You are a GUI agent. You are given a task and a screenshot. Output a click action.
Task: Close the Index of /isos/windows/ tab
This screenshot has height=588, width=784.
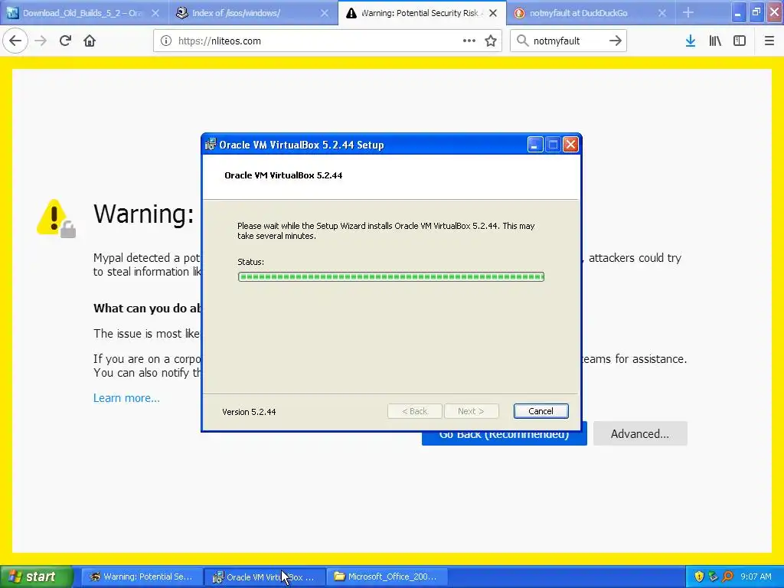tap(325, 13)
